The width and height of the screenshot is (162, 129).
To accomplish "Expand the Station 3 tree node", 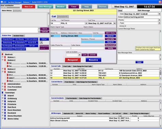I will point(3,69).
